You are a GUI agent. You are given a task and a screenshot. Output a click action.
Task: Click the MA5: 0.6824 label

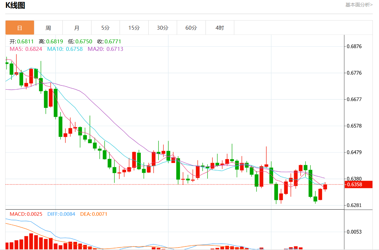pyautogui.click(x=26, y=49)
